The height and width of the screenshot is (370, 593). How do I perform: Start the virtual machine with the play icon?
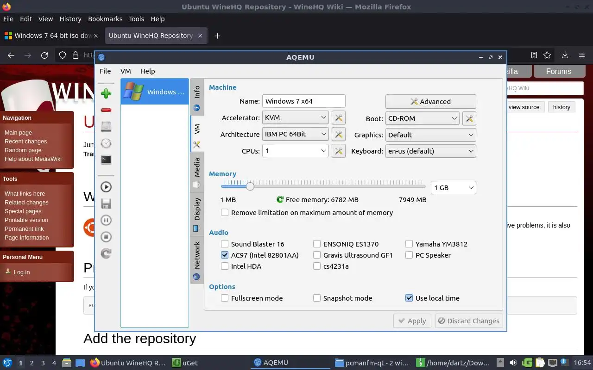(106, 187)
